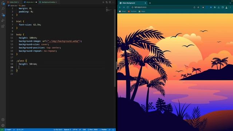Screen dimensions: 233x131
Task: Go forward in browser
Action: 124,7
